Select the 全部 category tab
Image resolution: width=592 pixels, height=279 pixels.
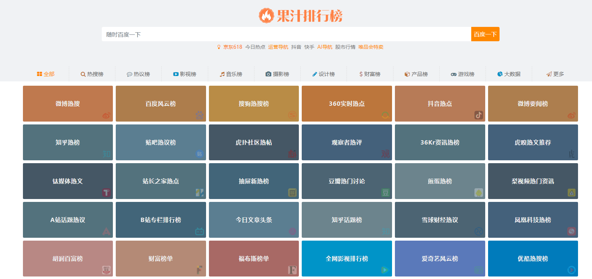[46, 74]
